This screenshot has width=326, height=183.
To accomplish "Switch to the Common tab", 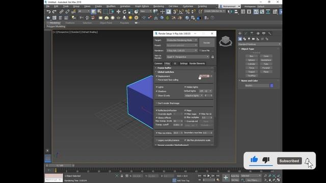I will pos(158,64).
